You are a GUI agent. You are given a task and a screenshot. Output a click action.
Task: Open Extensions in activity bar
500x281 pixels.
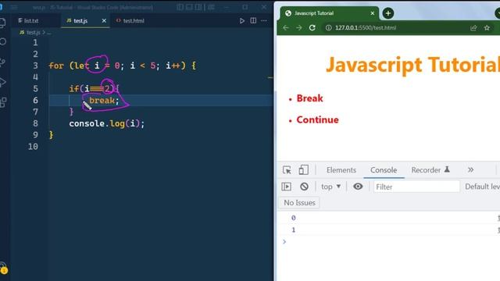pos(3,102)
